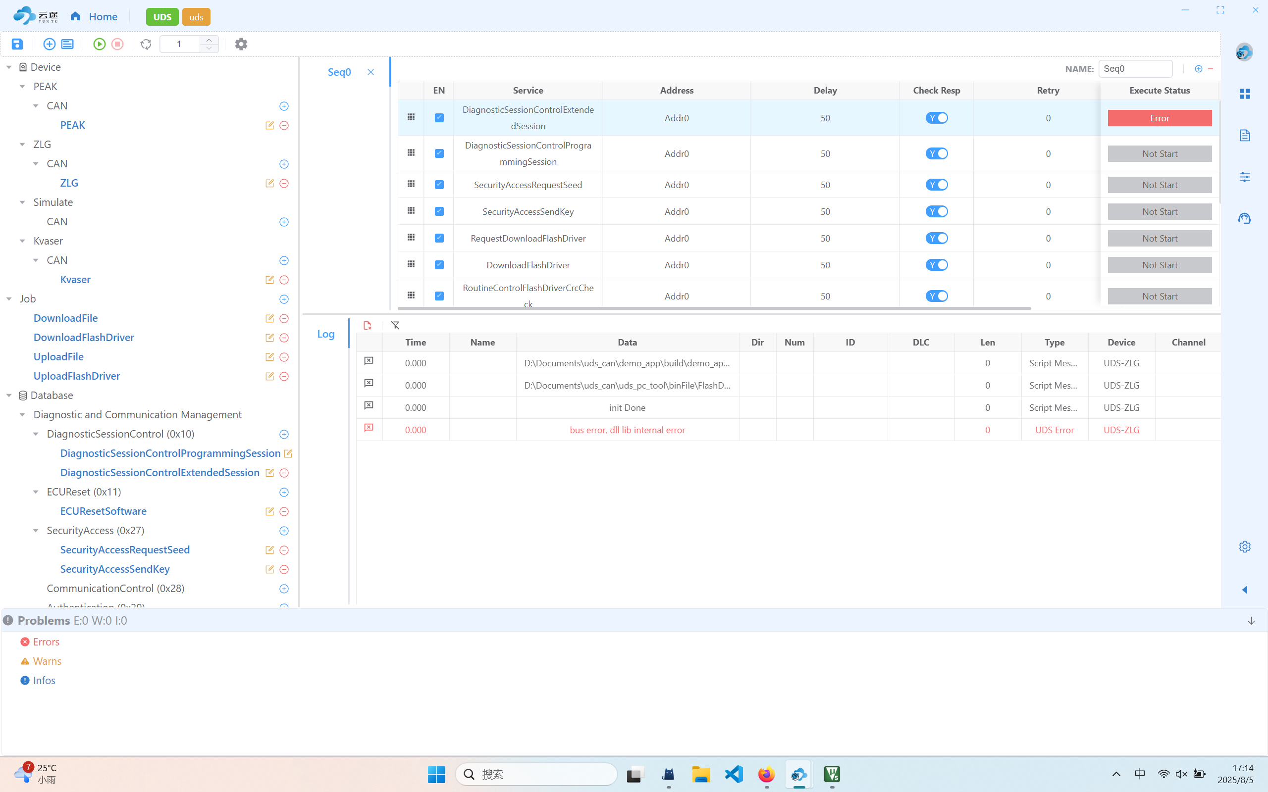Click the sequence table horizontal scrollbar

(x=714, y=308)
